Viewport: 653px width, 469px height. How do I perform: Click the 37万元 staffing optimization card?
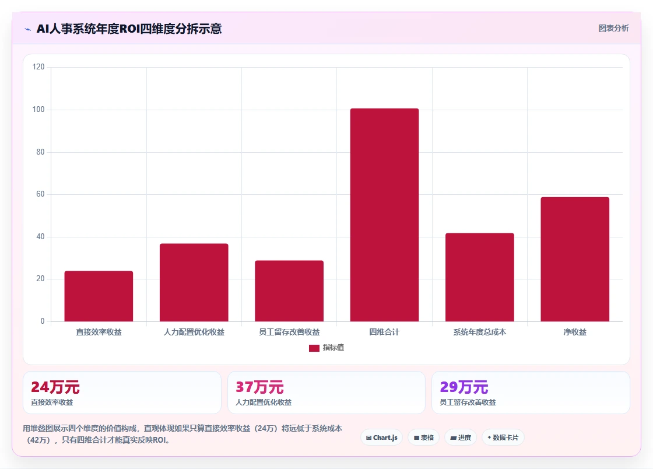326,393
